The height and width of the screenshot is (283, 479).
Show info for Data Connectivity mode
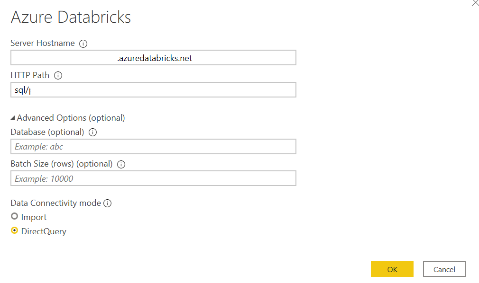click(x=108, y=203)
